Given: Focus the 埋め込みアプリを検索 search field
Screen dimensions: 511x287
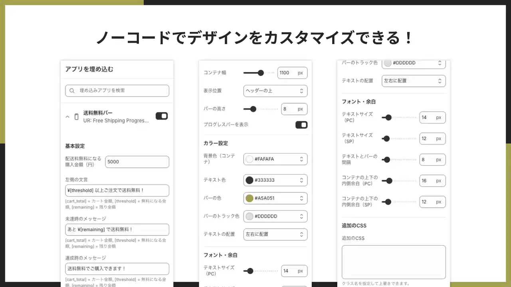Looking at the screenshot, I should [x=117, y=90].
